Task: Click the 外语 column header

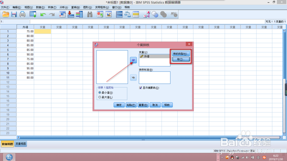Action: pyautogui.click(x=25, y=27)
